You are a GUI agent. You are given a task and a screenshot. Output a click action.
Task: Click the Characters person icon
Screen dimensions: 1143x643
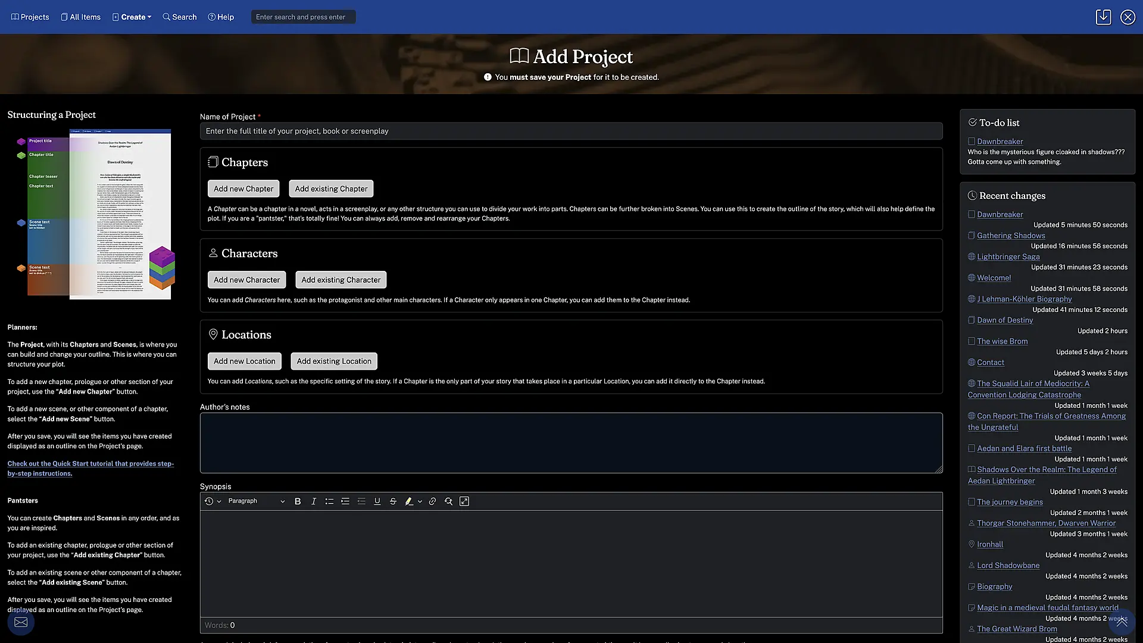click(x=213, y=253)
